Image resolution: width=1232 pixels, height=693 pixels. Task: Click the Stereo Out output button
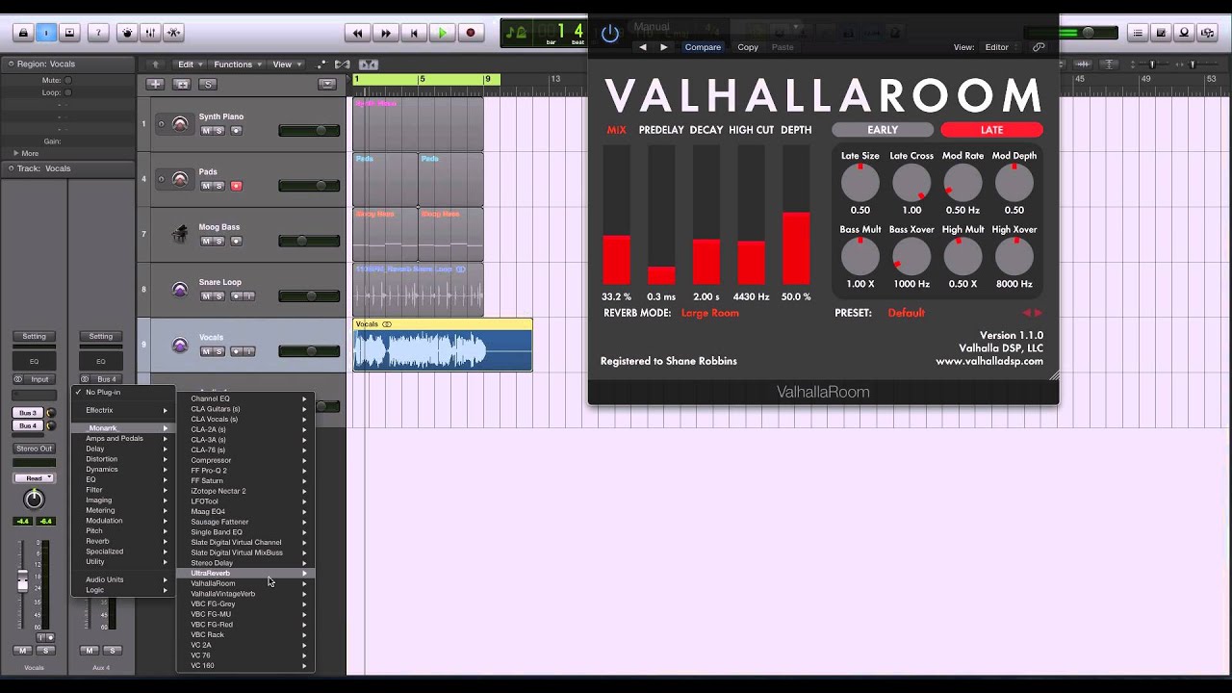34,449
